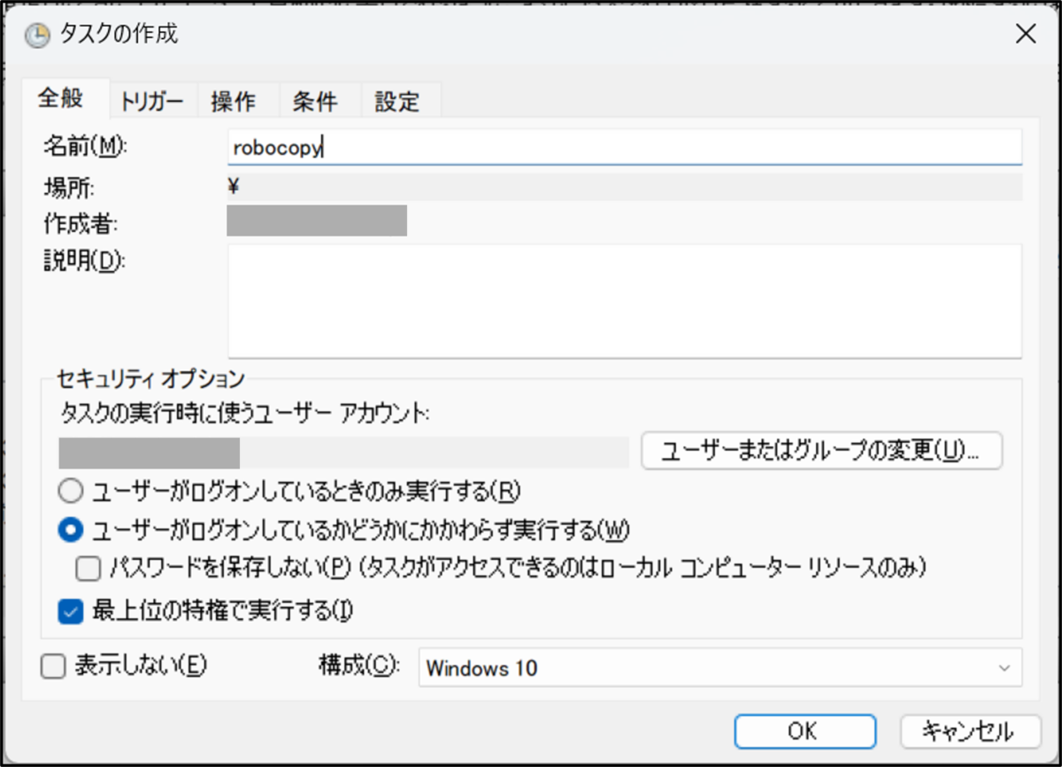Click the user account field under セキュリティ オプション

click(x=343, y=452)
